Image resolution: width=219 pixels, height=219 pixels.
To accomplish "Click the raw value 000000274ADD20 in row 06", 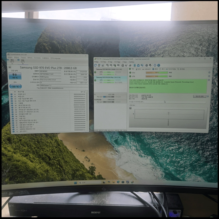I will [79, 105].
